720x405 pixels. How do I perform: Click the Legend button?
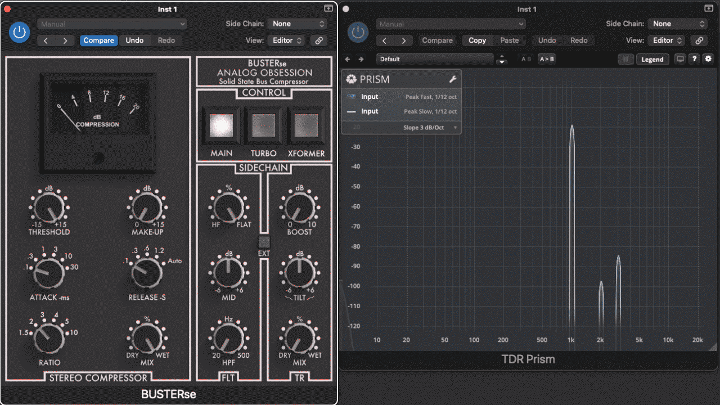click(652, 59)
